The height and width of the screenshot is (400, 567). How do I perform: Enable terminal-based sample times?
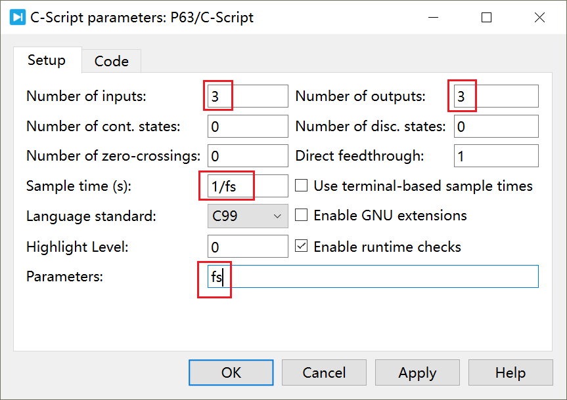click(300, 186)
